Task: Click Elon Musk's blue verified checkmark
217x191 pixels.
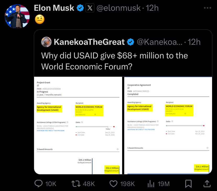Action: (x=80, y=8)
